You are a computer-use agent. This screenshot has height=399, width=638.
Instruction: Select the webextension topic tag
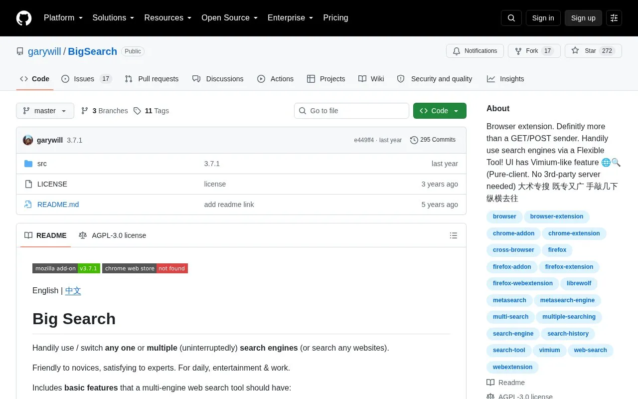coord(512,367)
